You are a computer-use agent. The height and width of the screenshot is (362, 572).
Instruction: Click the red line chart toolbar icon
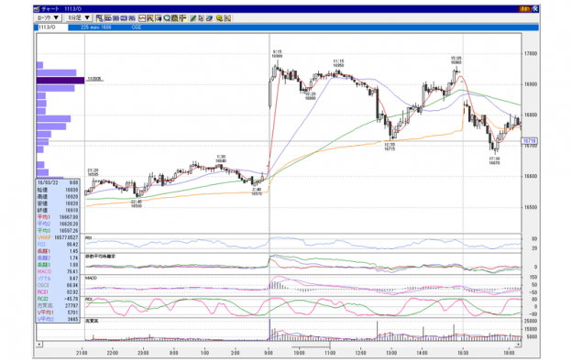pos(142,17)
